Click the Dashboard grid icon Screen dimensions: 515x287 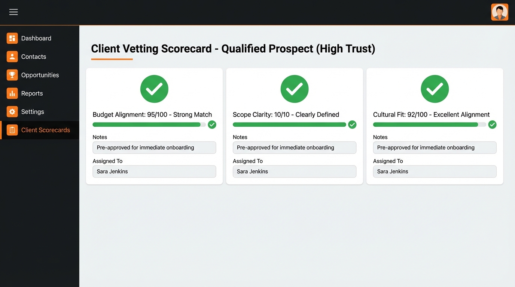12,38
